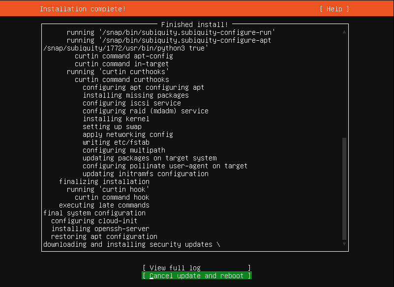Select 'apply networking config' log entry
The image size is (394, 287).
click(x=128, y=134)
